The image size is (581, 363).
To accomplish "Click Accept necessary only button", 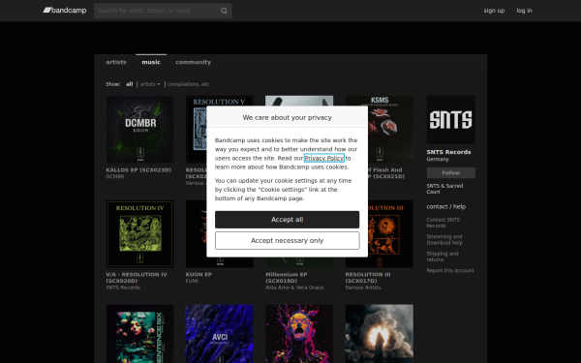I will 288,241.
